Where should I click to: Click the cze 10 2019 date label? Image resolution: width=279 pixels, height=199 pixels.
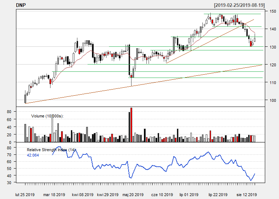coord(162,195)
